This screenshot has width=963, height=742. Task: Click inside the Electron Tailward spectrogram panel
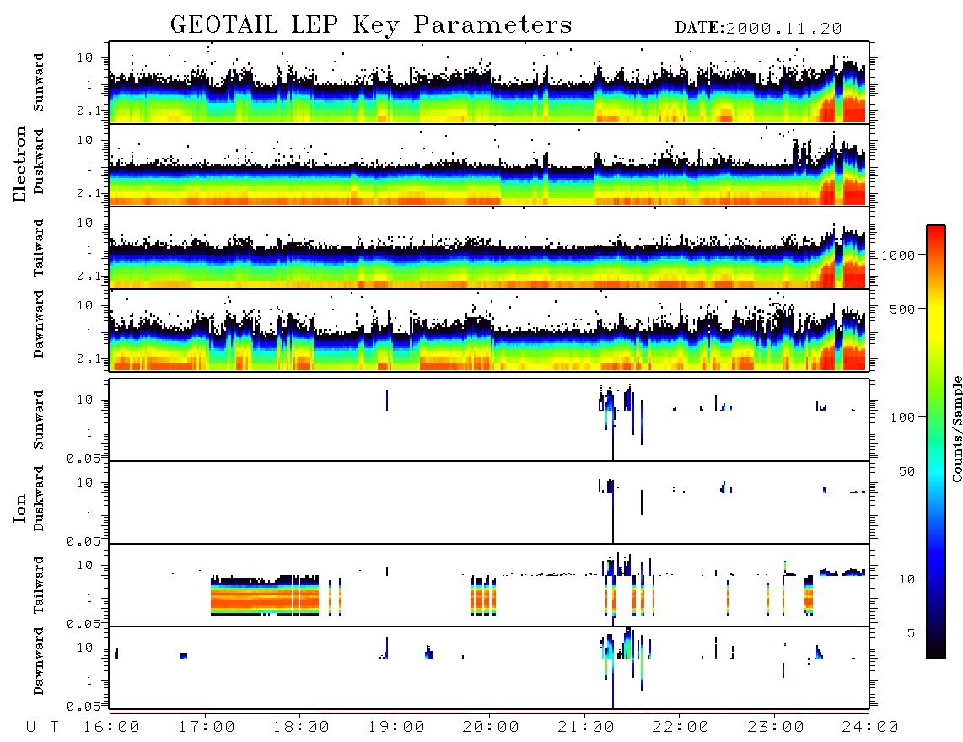pyautogui.click(x=489, y=248)
